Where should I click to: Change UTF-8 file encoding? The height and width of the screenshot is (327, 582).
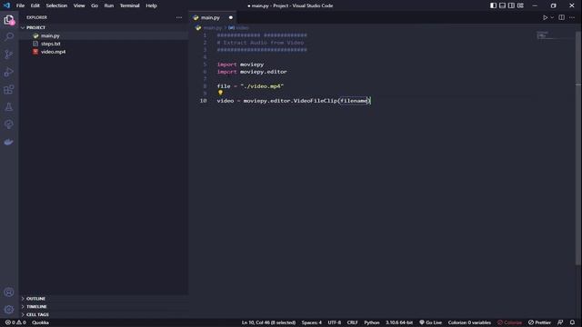[x=334, y=322]
